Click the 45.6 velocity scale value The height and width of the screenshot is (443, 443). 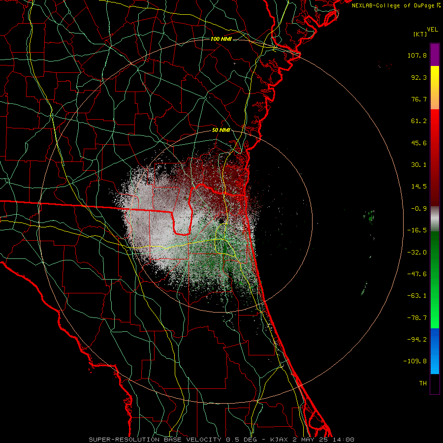[419, 143]
